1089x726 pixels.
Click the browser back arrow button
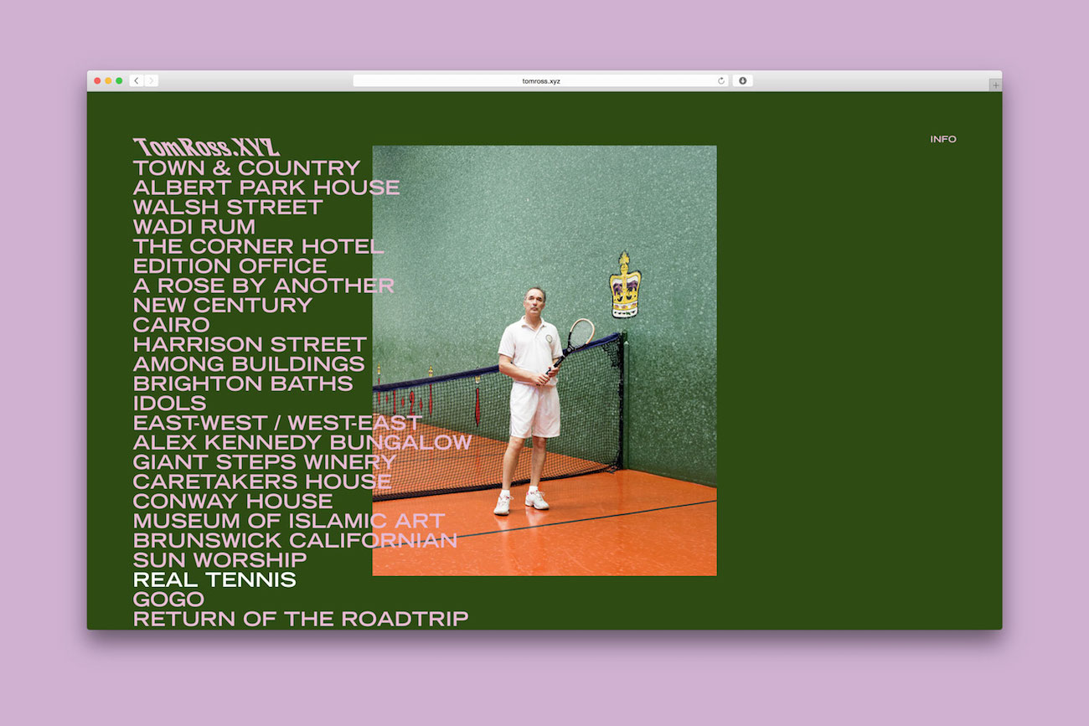(137, 81)
